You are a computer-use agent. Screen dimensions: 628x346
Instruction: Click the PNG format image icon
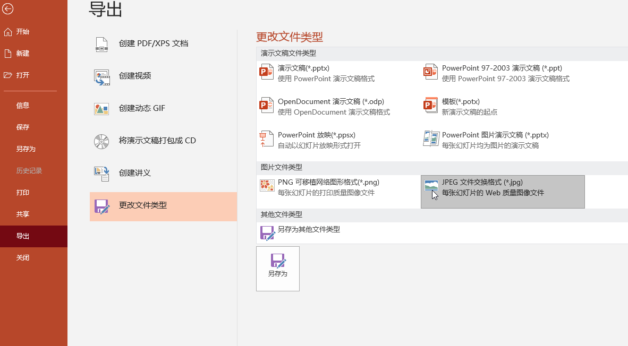(267, 186)
